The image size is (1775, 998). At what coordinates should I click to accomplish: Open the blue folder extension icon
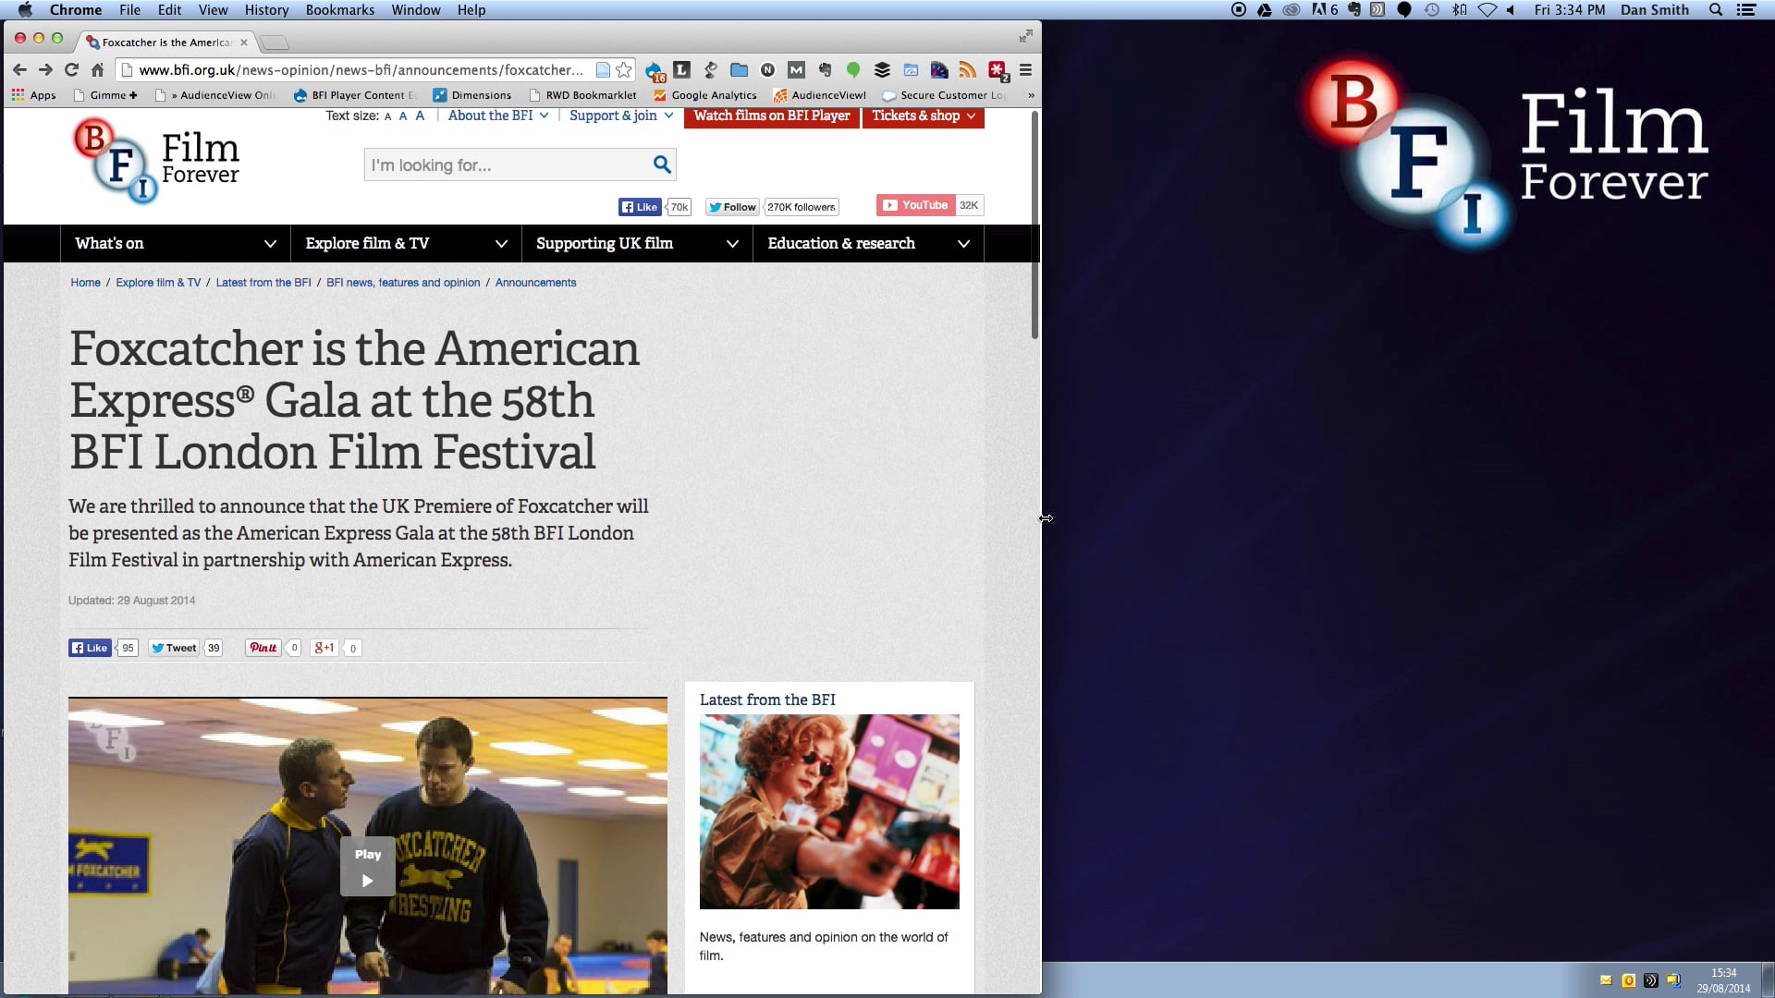tap(739, 70)
